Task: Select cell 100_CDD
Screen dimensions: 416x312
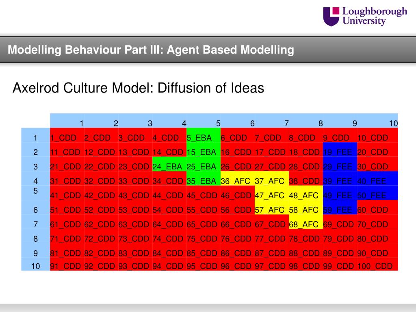Action: [377, 264]
